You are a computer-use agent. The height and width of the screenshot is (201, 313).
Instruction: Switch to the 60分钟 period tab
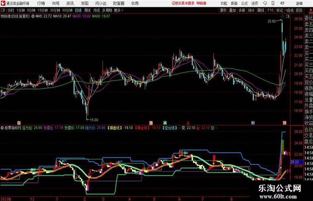pos(67,10)
